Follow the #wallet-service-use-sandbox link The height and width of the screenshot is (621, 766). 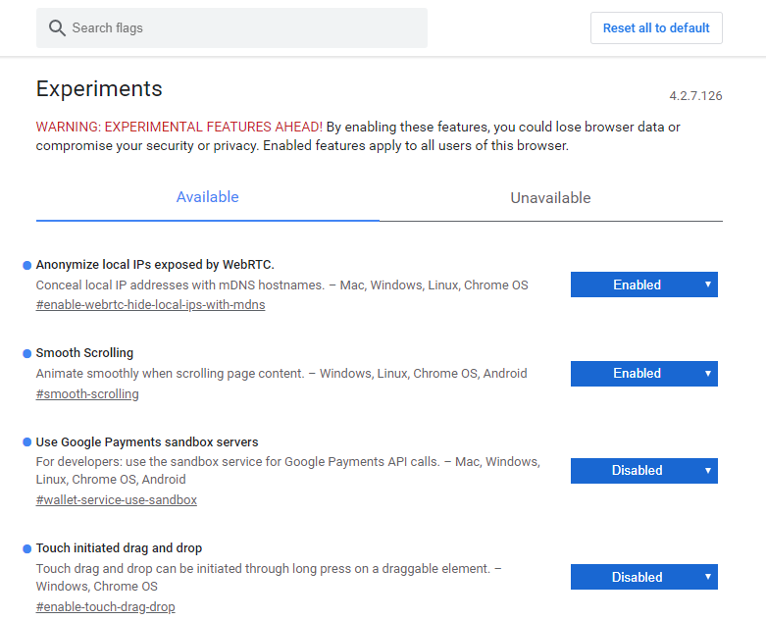(117, 499)
